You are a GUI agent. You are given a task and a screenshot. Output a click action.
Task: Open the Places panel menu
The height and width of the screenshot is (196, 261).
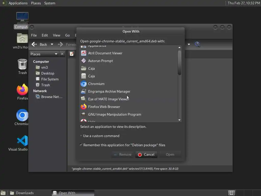click(36, 3)
